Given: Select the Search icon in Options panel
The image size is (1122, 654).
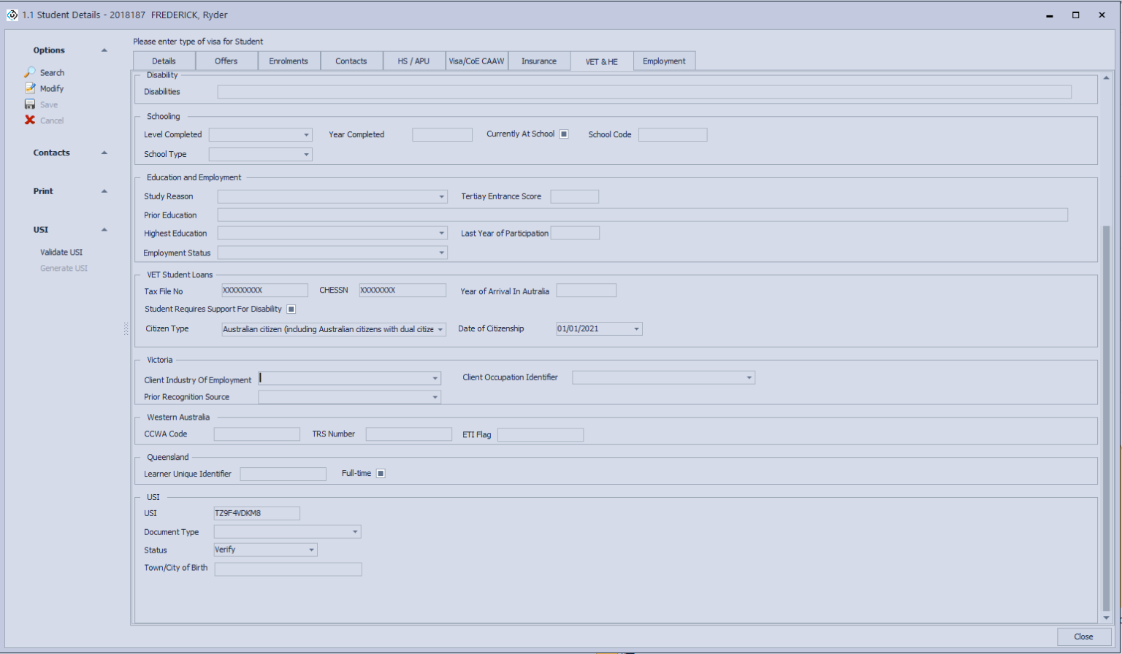Looking at the screenshot, I should tap(30, 72).
